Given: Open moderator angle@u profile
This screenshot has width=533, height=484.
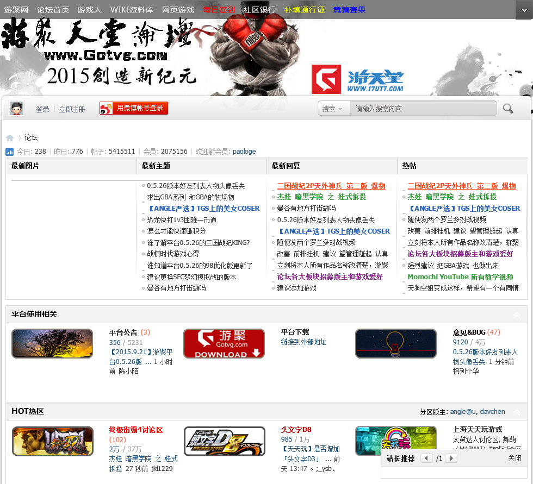Looking at the screenshot, I should tap(463, 412).
